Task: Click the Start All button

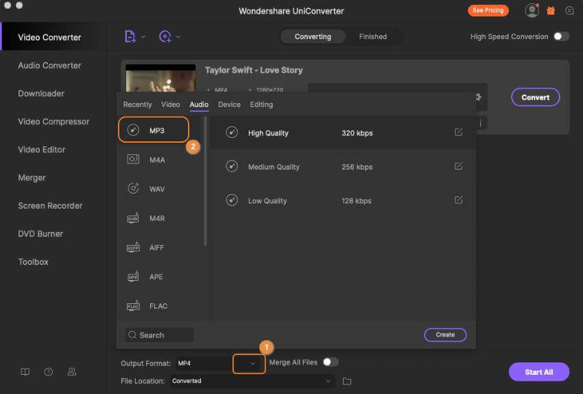Action: (x=538, y=372)
